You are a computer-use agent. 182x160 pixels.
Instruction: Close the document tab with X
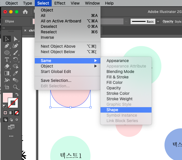25,30
